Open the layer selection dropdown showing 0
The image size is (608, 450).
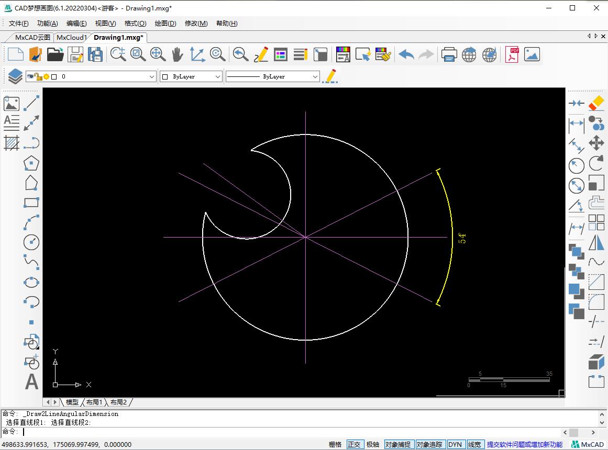pos(152,76)
